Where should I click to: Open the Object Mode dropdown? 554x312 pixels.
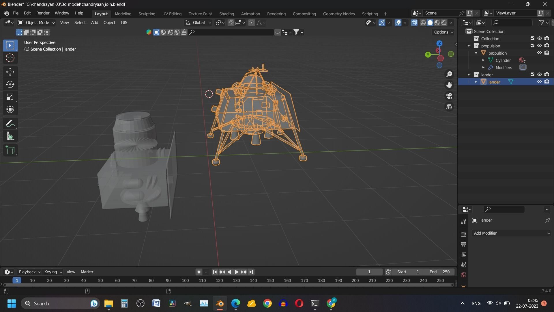click(37, 23)
